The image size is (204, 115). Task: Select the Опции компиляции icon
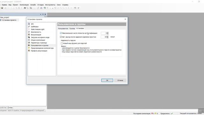[29, 40]
